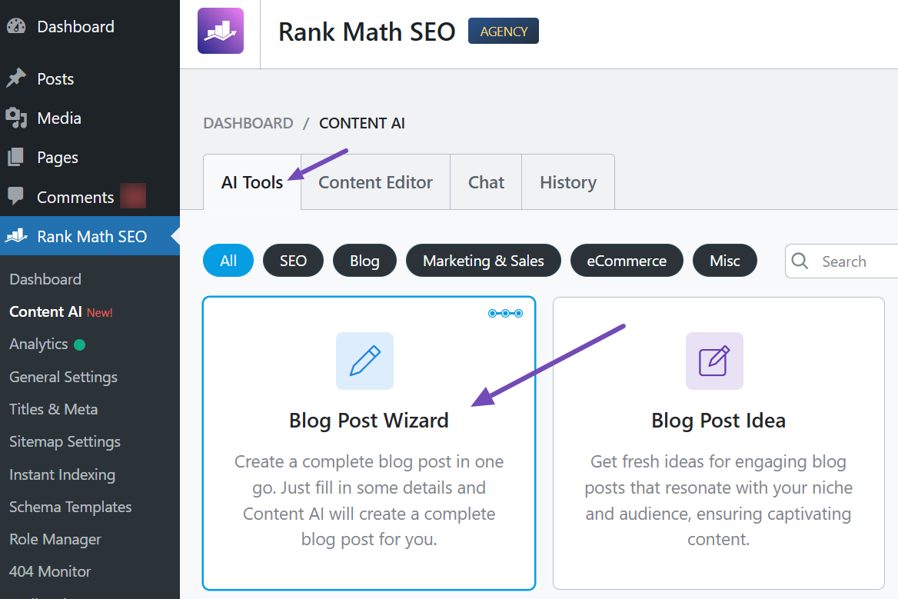Click the Rank Math SEO logo icon
The image size is (898, 599).
point(221,31)
